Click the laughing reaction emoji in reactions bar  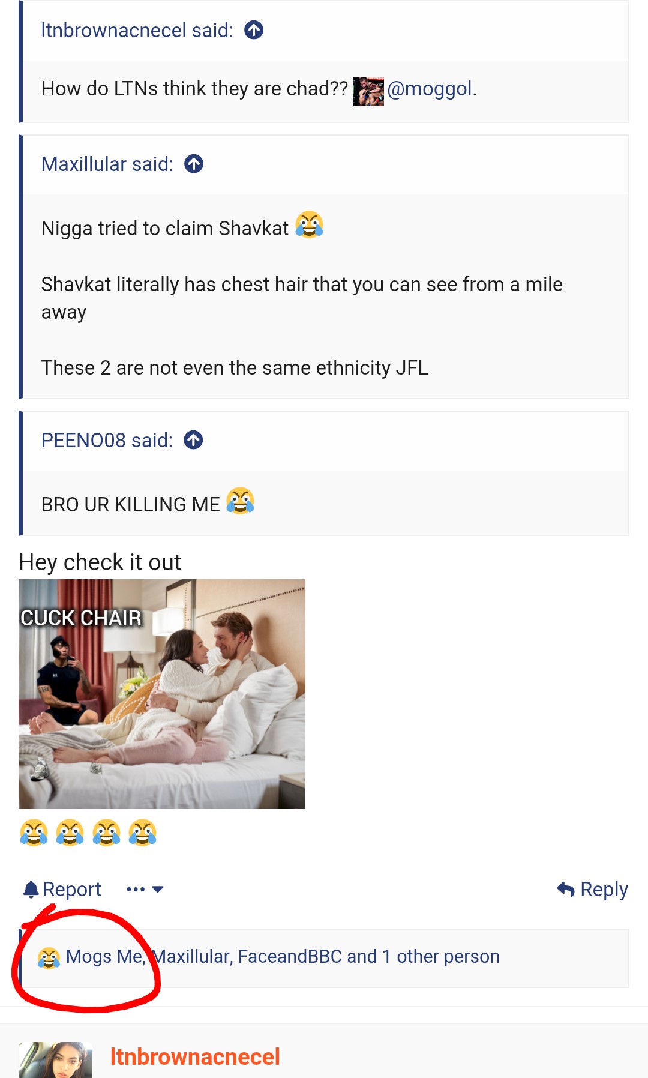click(49, 957)
